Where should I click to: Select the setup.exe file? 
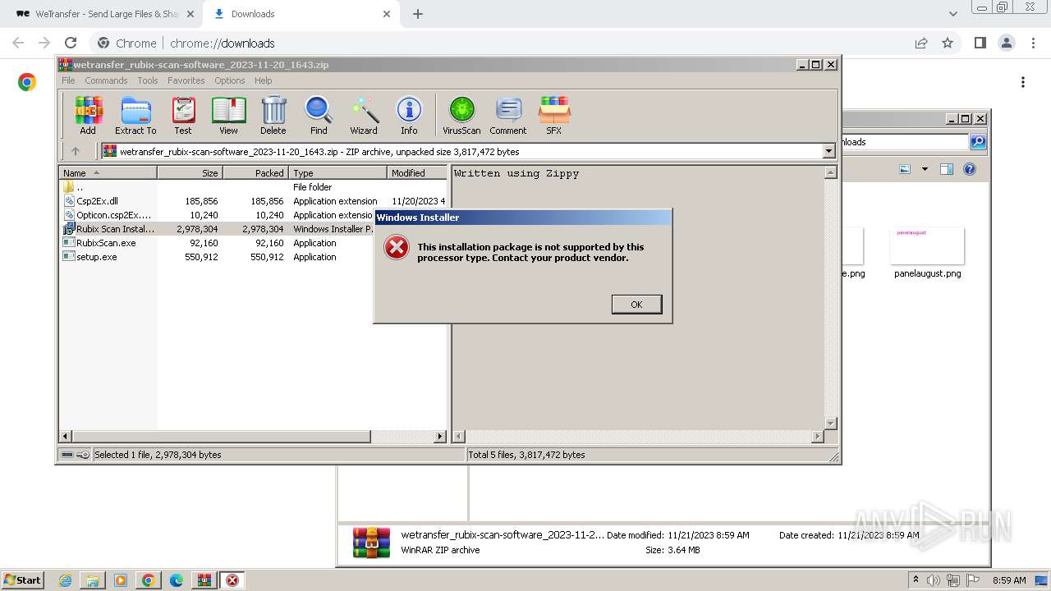(218, 257)
